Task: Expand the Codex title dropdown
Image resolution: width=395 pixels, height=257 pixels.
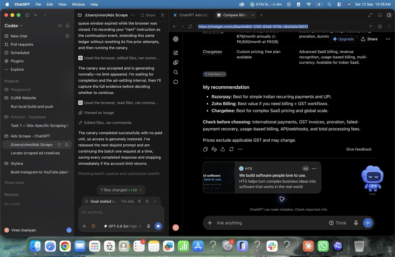Action: pos(13,26)
